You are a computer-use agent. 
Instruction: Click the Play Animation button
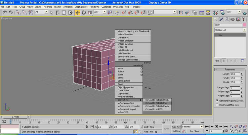pyautogui.click(x=216, y=127)
